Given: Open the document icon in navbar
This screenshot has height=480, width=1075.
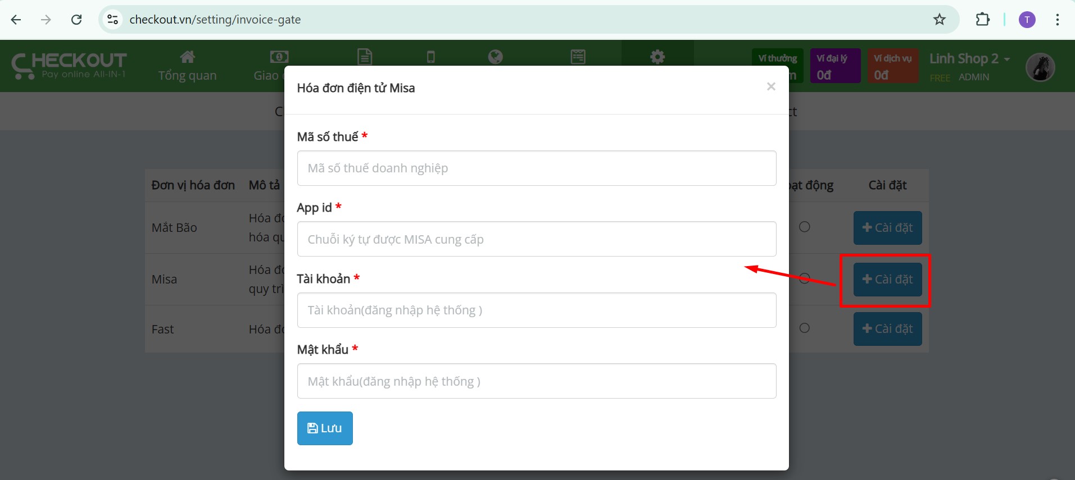Looking at the screenshot, I should (365, 57).
